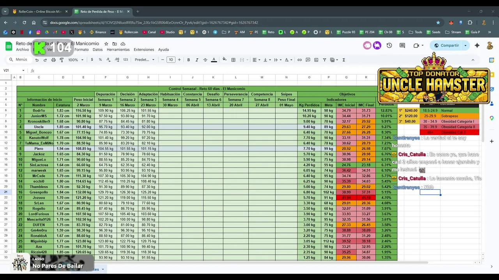Toggle bold formatting
This screenshot has width=499, height=280.
(x=189, y=60)
